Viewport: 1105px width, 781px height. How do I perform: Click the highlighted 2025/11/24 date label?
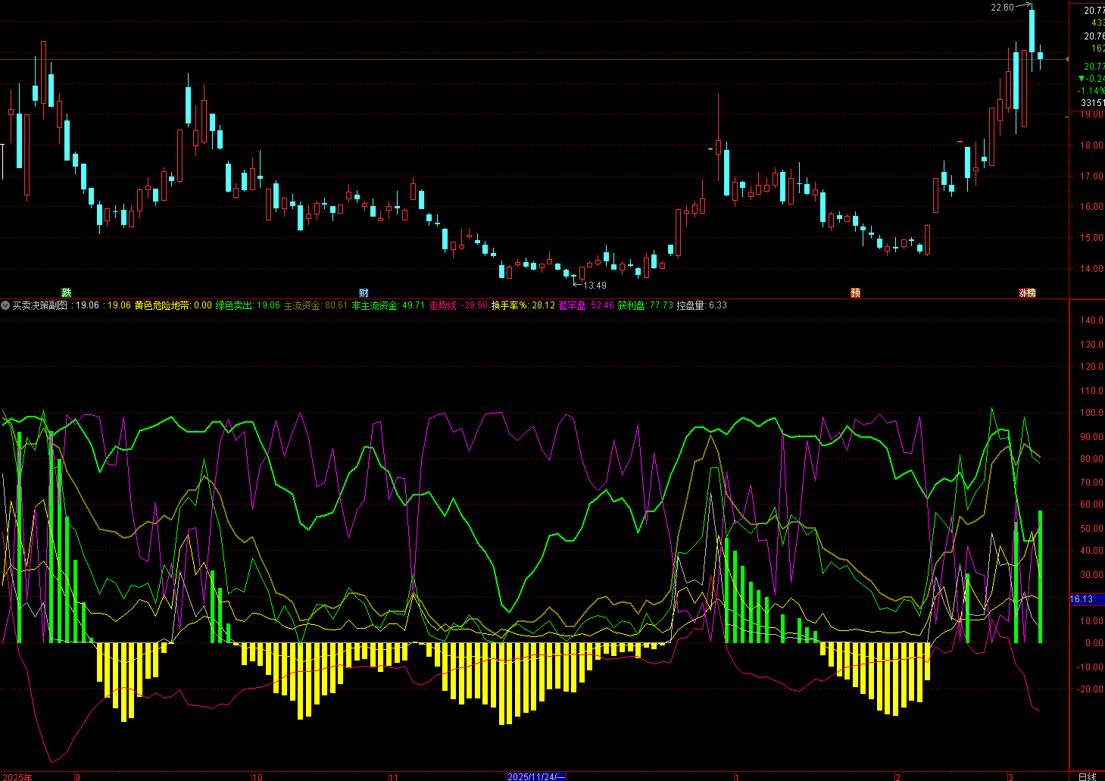(536, 776)
